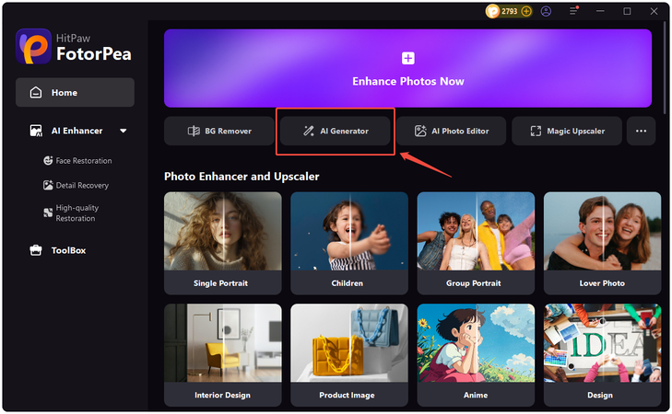Open the AI Photo Editor
The image size is (672, 414).
pos(452,131)
